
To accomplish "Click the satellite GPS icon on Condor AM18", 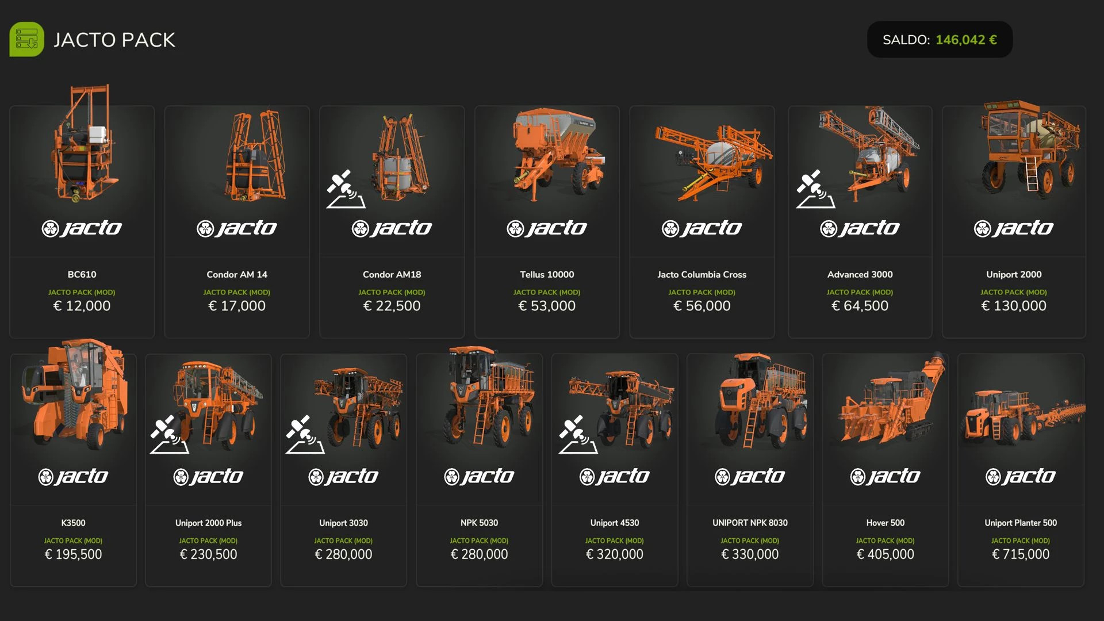I will tap(346, 189).
